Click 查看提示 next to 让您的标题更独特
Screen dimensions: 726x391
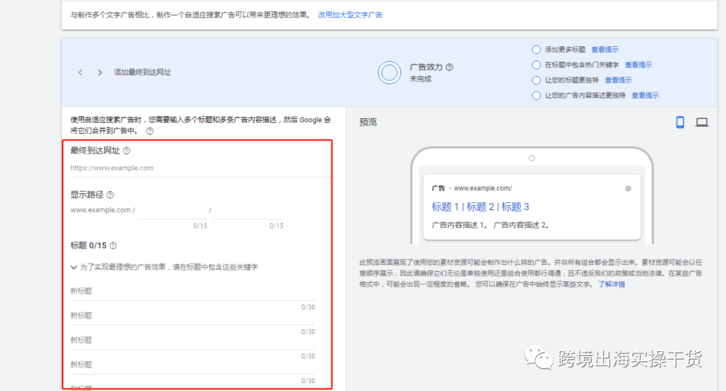(618, 80)
